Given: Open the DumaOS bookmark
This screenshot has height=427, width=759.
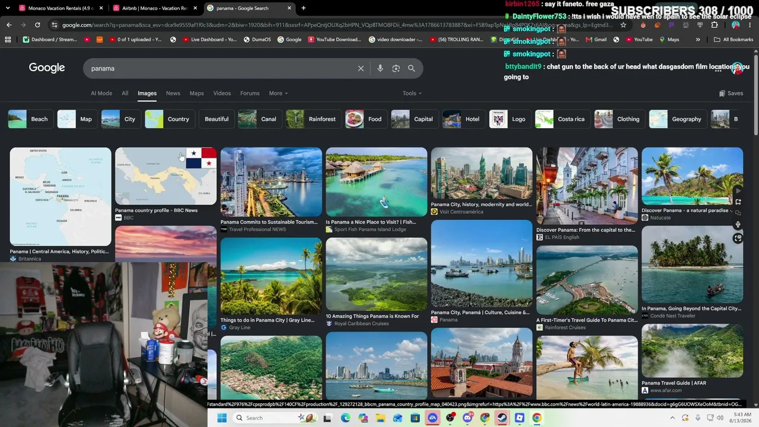Looking at the screenshot, I should 257,40.
